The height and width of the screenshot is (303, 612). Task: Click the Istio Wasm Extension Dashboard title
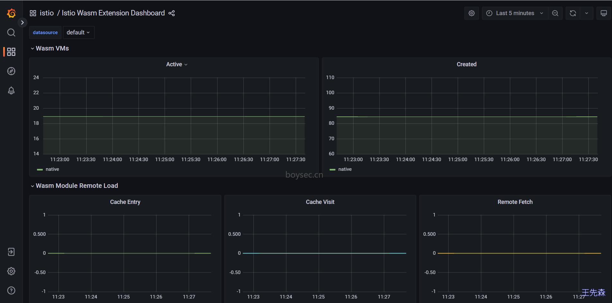click(x=113, y=13)
